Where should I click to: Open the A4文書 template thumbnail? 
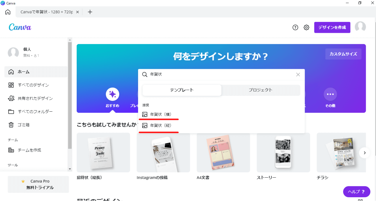coord(223,152)
